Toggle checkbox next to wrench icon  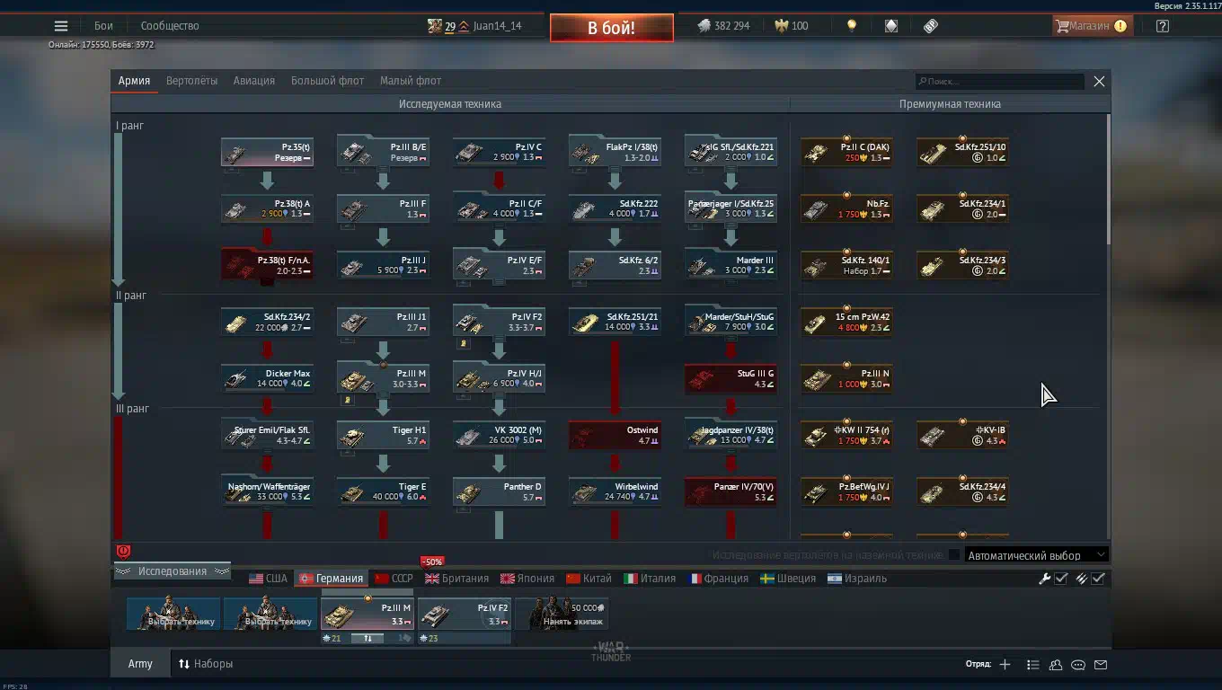coord(1061,579)
